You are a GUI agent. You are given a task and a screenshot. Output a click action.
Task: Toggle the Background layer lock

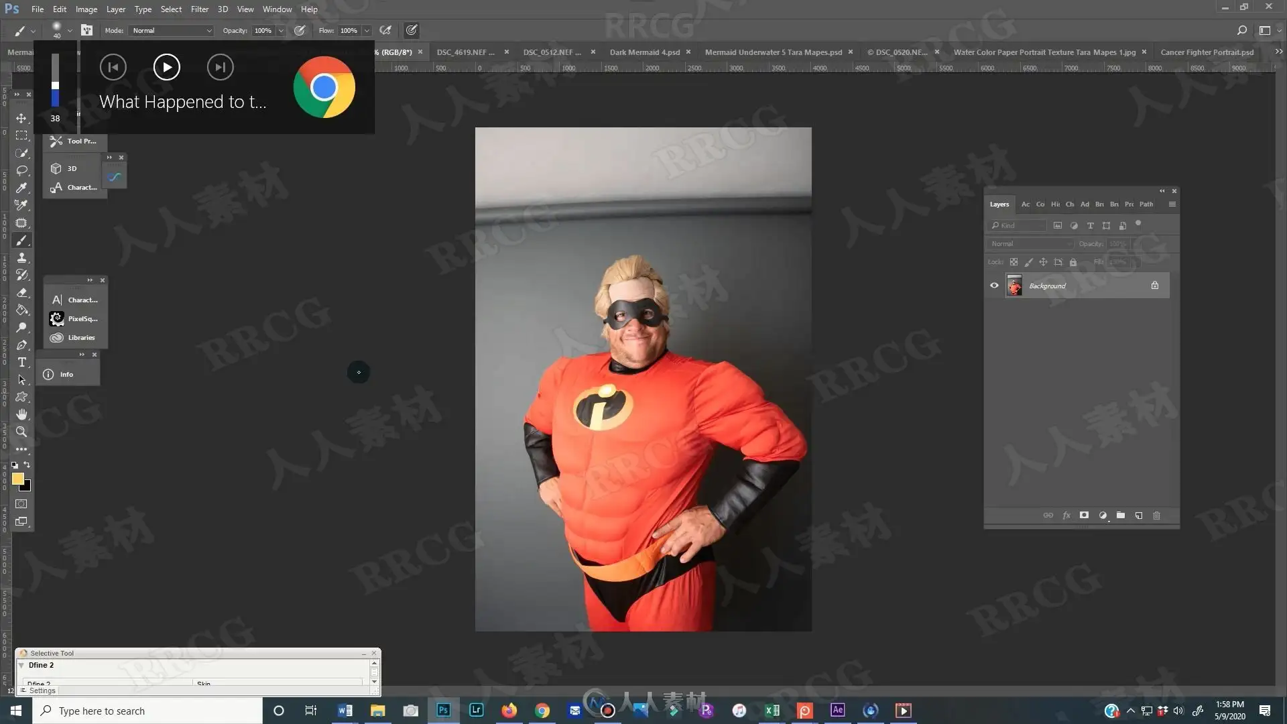(1155, 286)
